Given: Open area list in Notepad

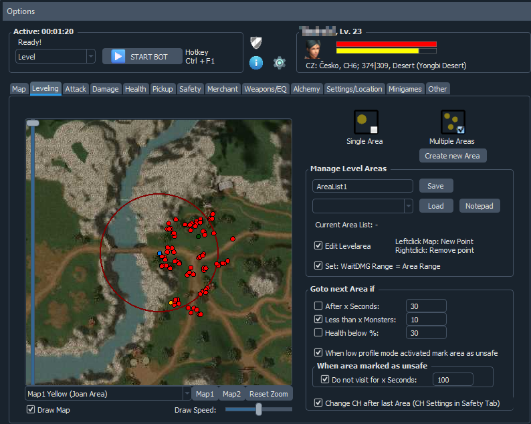Looking at the screenshot, I should coord(480,206).
